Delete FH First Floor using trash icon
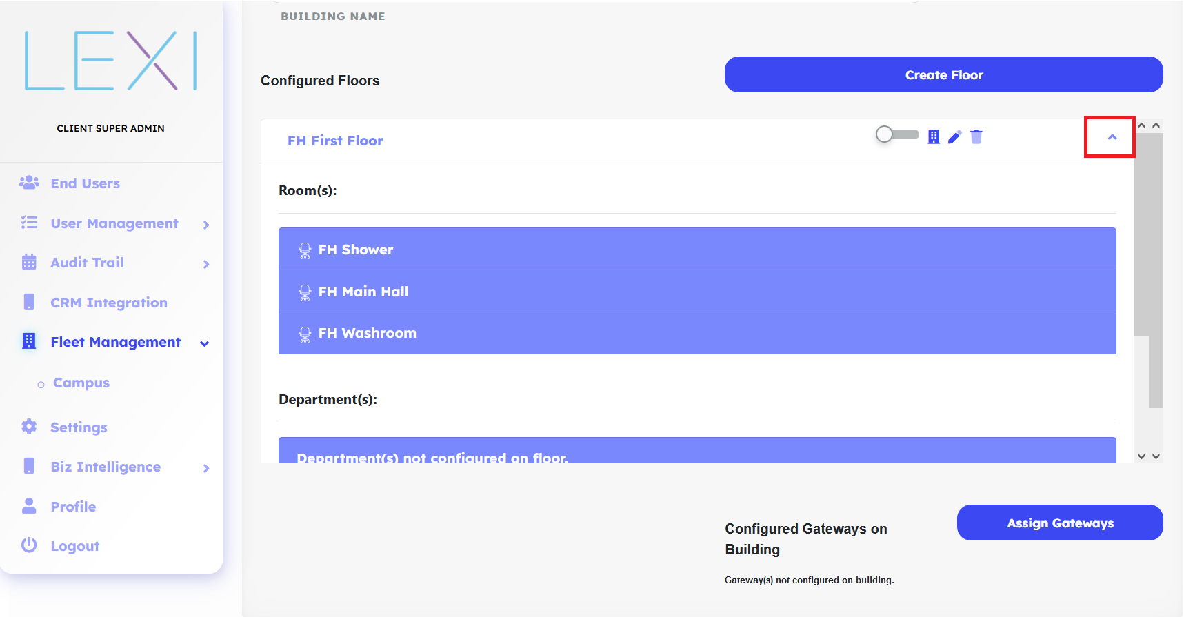This screenshot has height=617, width=1184. point(976,136)
